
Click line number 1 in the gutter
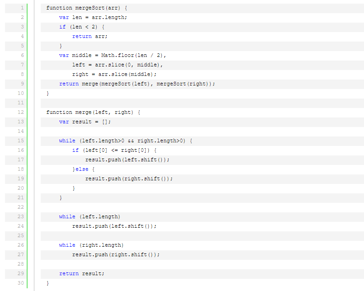21,8
